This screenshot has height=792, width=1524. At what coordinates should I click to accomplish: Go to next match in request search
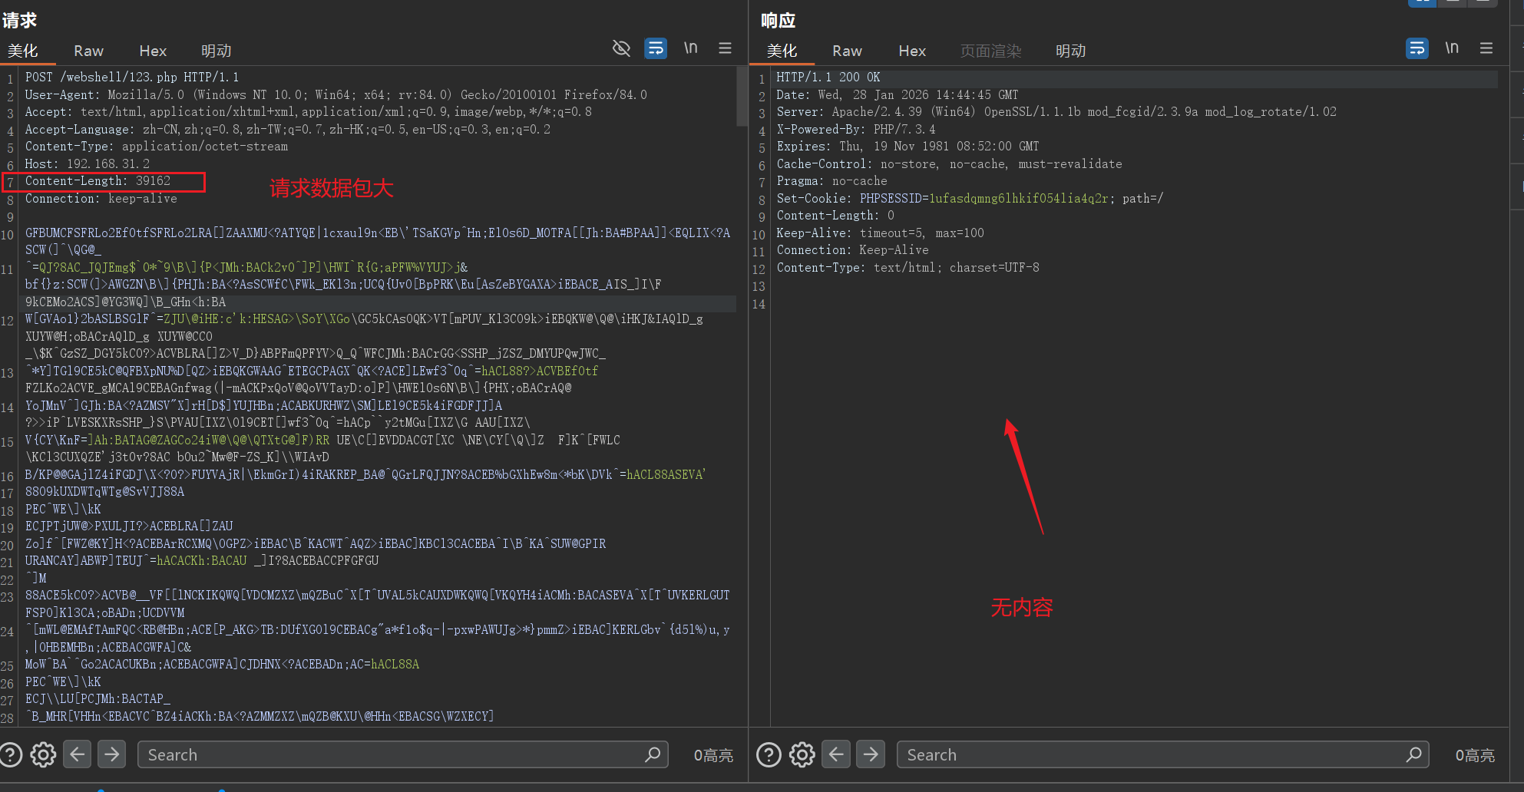112,754
